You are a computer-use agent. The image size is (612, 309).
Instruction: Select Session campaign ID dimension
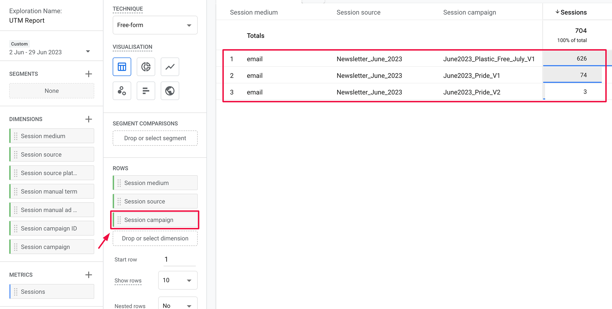click(52, 228)
